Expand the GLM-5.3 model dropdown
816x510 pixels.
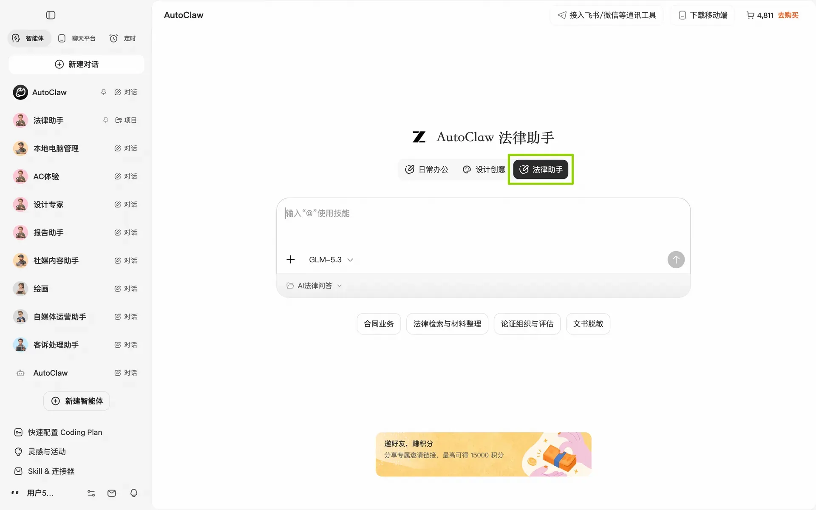coord(331,260)
